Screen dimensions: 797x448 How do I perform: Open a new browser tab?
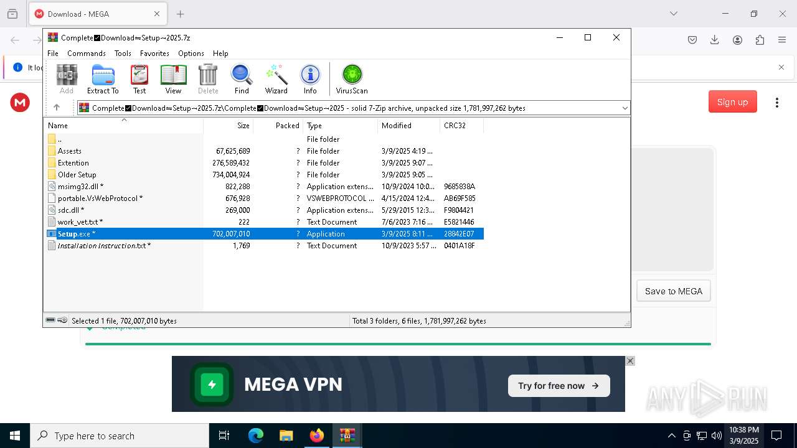click(x=181, y=14)
